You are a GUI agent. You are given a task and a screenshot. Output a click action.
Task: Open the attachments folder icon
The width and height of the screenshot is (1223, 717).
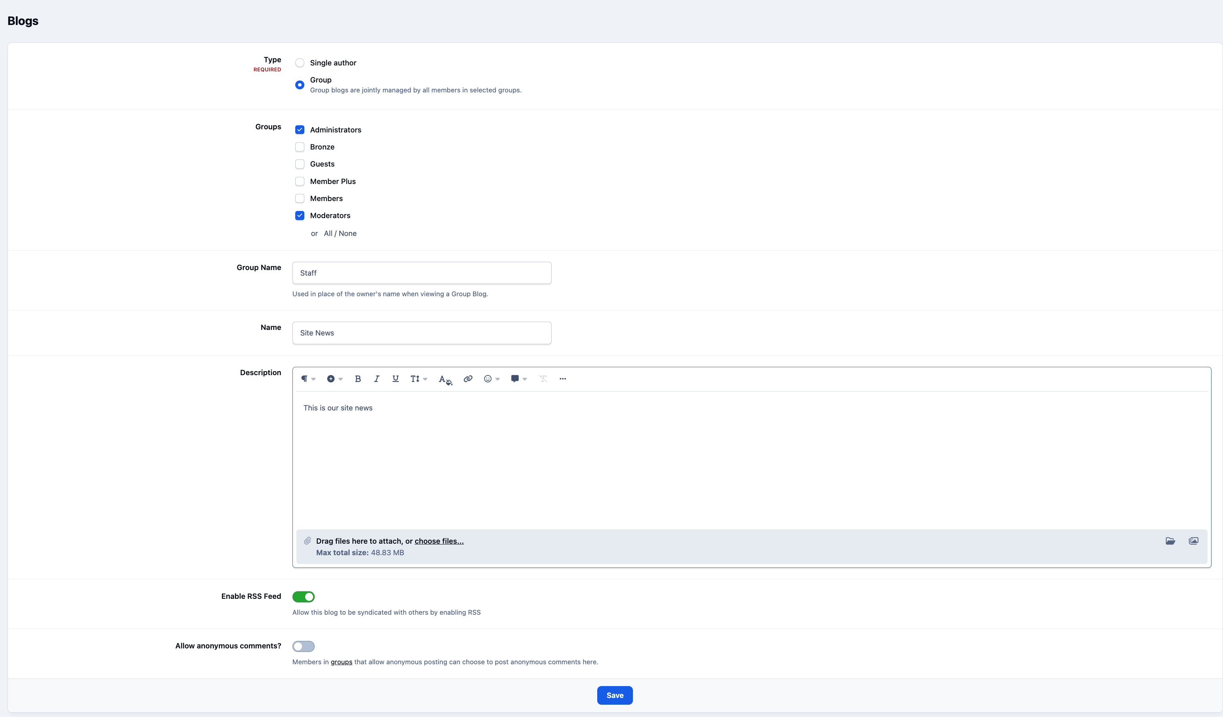1170,541
